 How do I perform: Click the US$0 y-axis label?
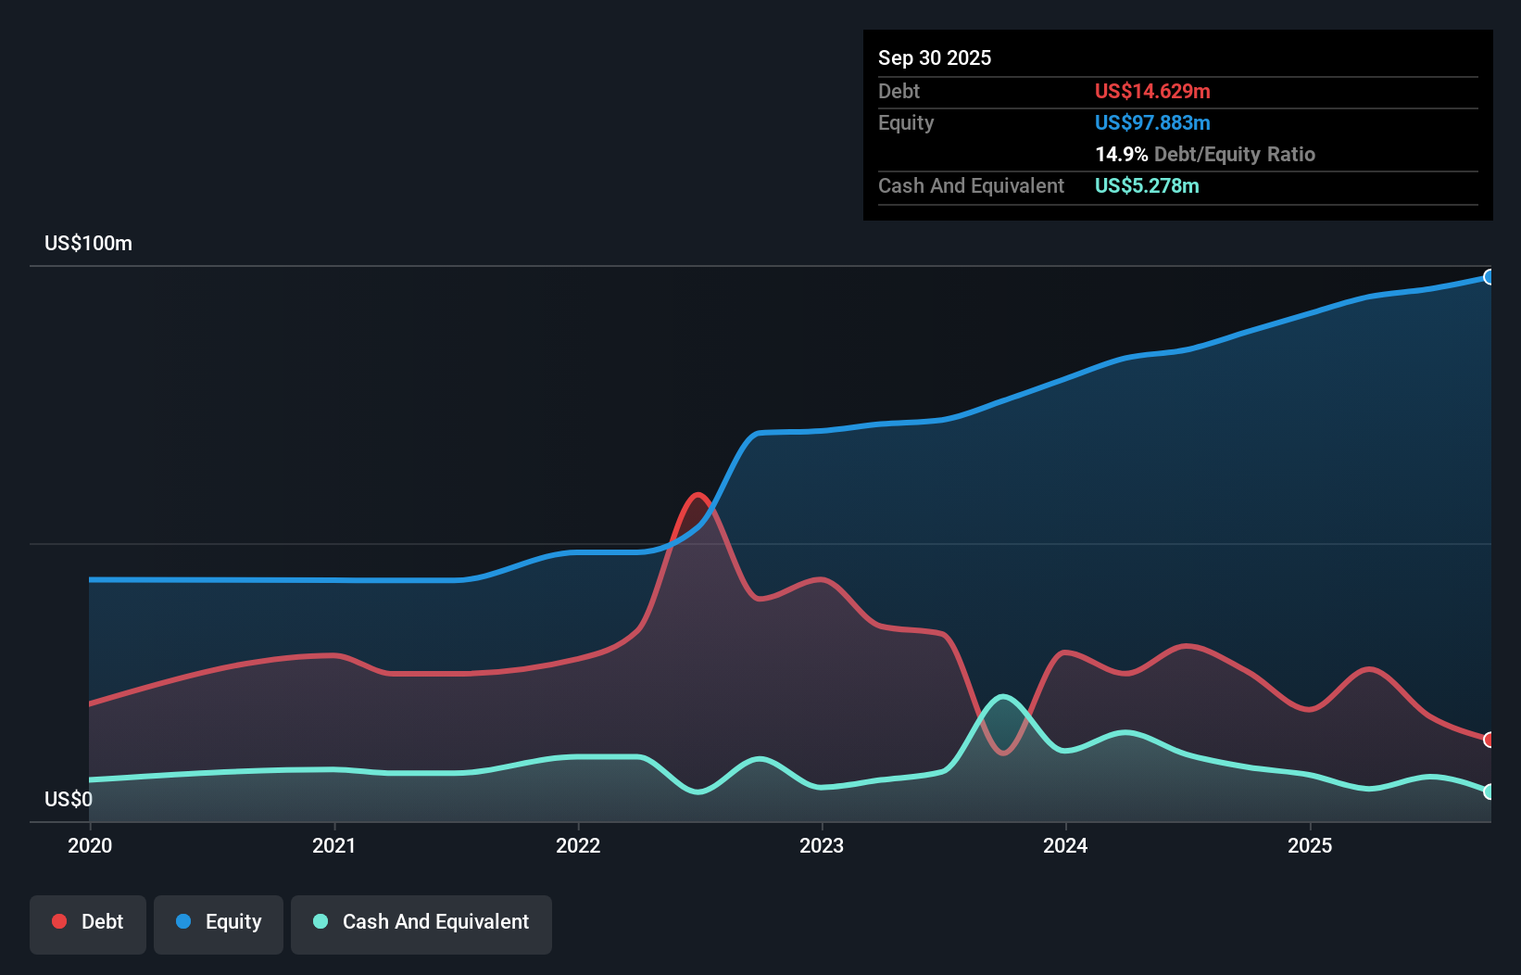69,799
